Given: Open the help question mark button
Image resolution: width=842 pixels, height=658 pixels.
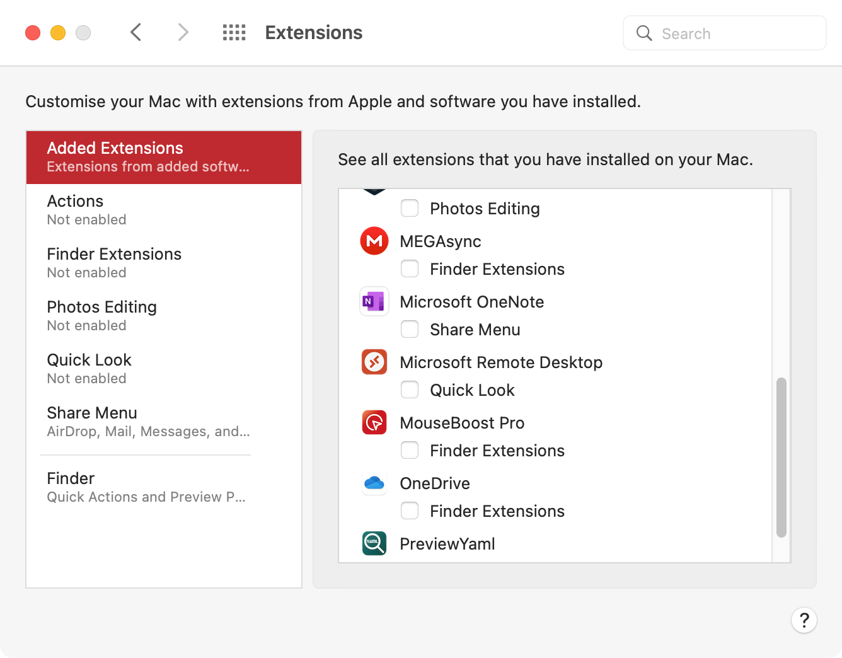Looking at the screenshot, I should [x=804, y=620].
